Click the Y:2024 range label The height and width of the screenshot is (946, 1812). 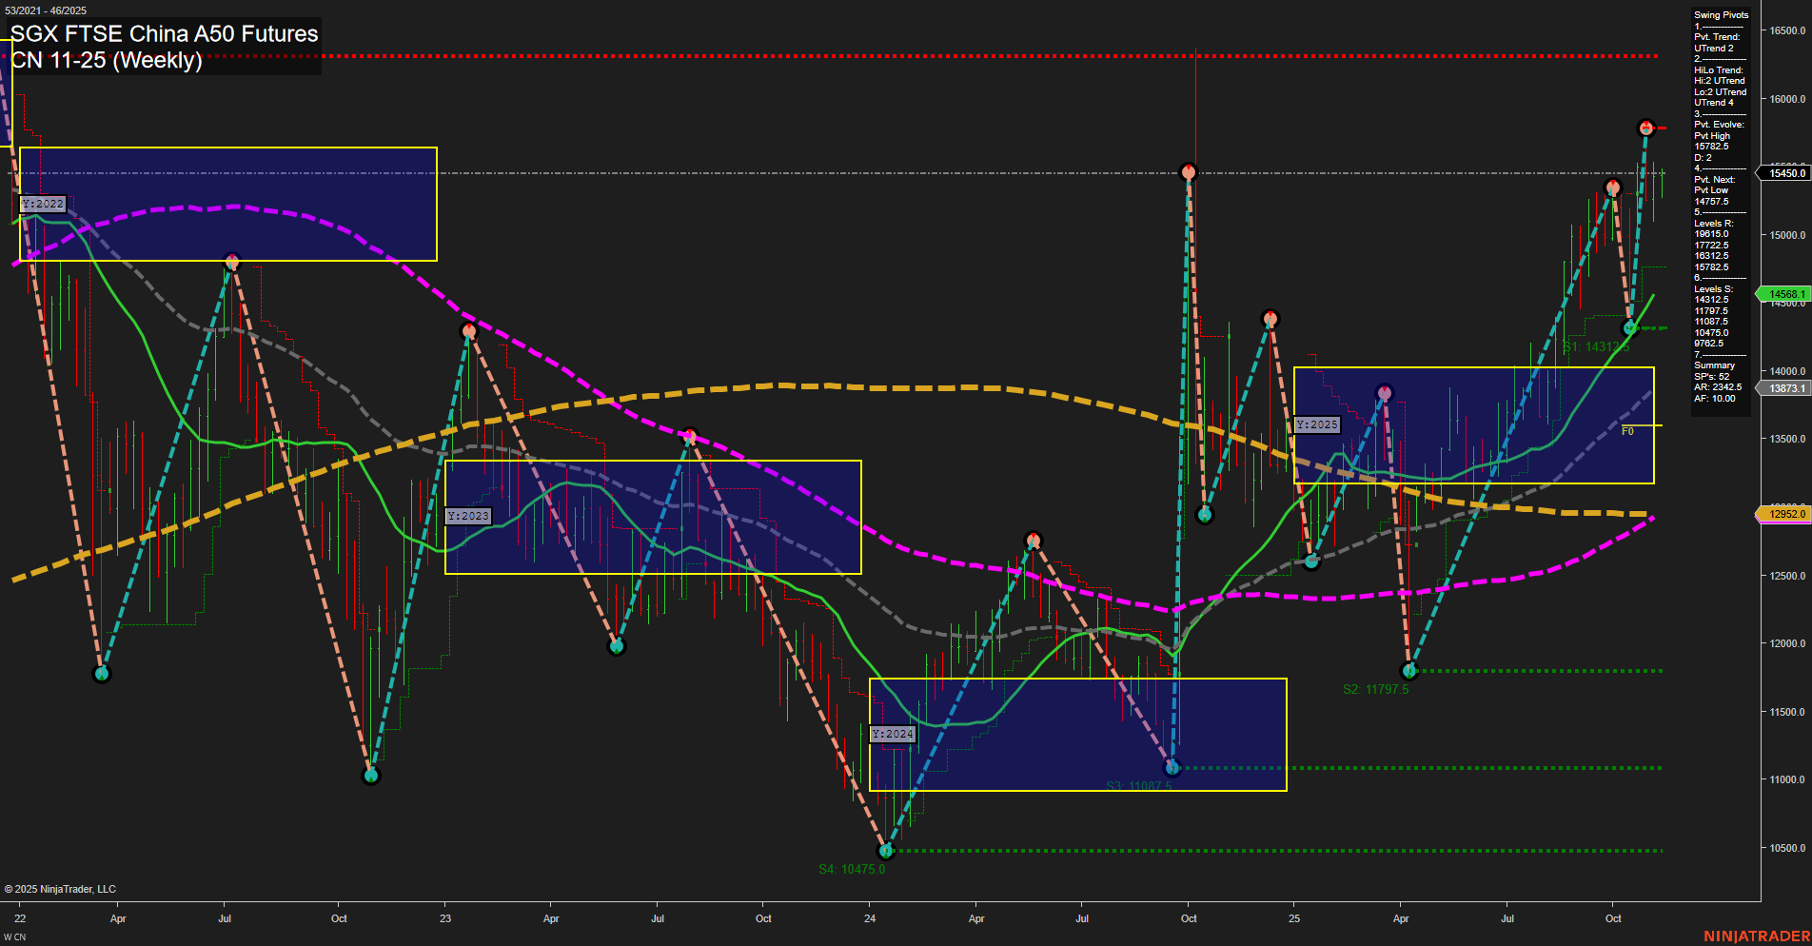pos(894,734)
